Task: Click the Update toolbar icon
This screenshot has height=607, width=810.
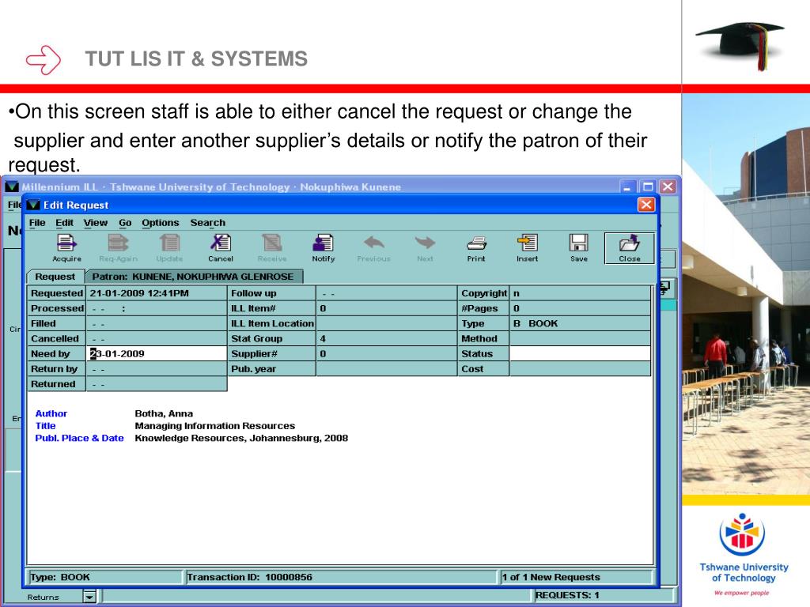Action: (x=169, y=247)
